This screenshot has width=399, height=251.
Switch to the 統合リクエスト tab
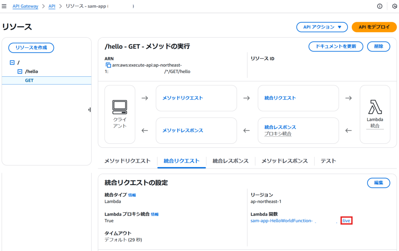click(182, 161)
